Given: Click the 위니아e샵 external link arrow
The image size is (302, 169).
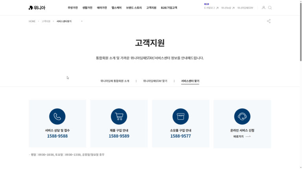Looking at the screenshot, I should 233,8.
